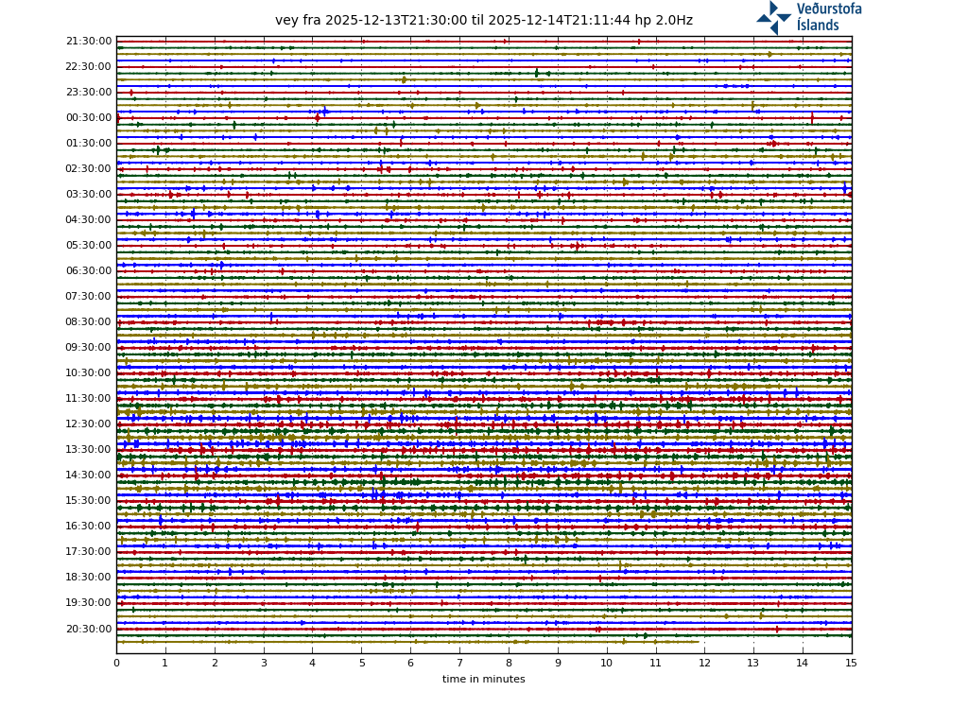Select the 09:30:00 time label
Viewport: 968px width, 726px height.
point(89,348)
